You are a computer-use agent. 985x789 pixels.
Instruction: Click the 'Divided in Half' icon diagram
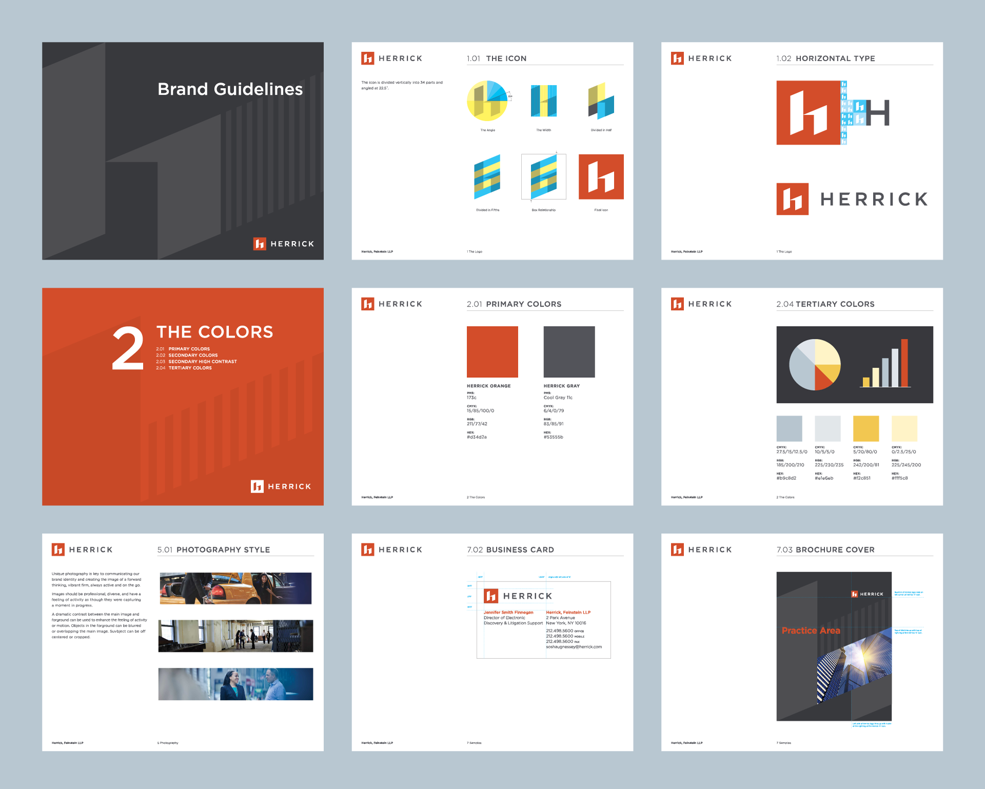(x=601, y=101)
